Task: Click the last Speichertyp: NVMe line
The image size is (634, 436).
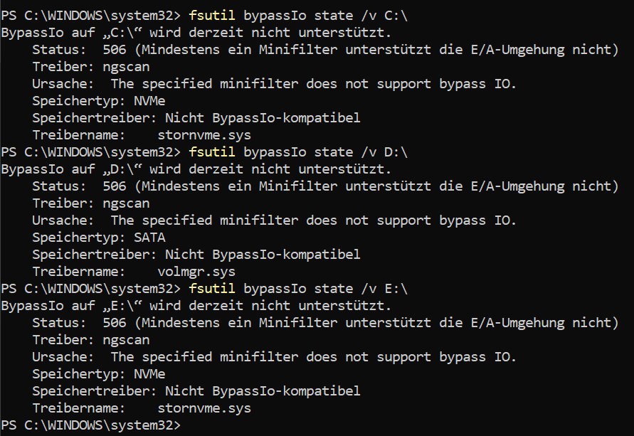Action: pyautogui.click(x=99, y=374)
